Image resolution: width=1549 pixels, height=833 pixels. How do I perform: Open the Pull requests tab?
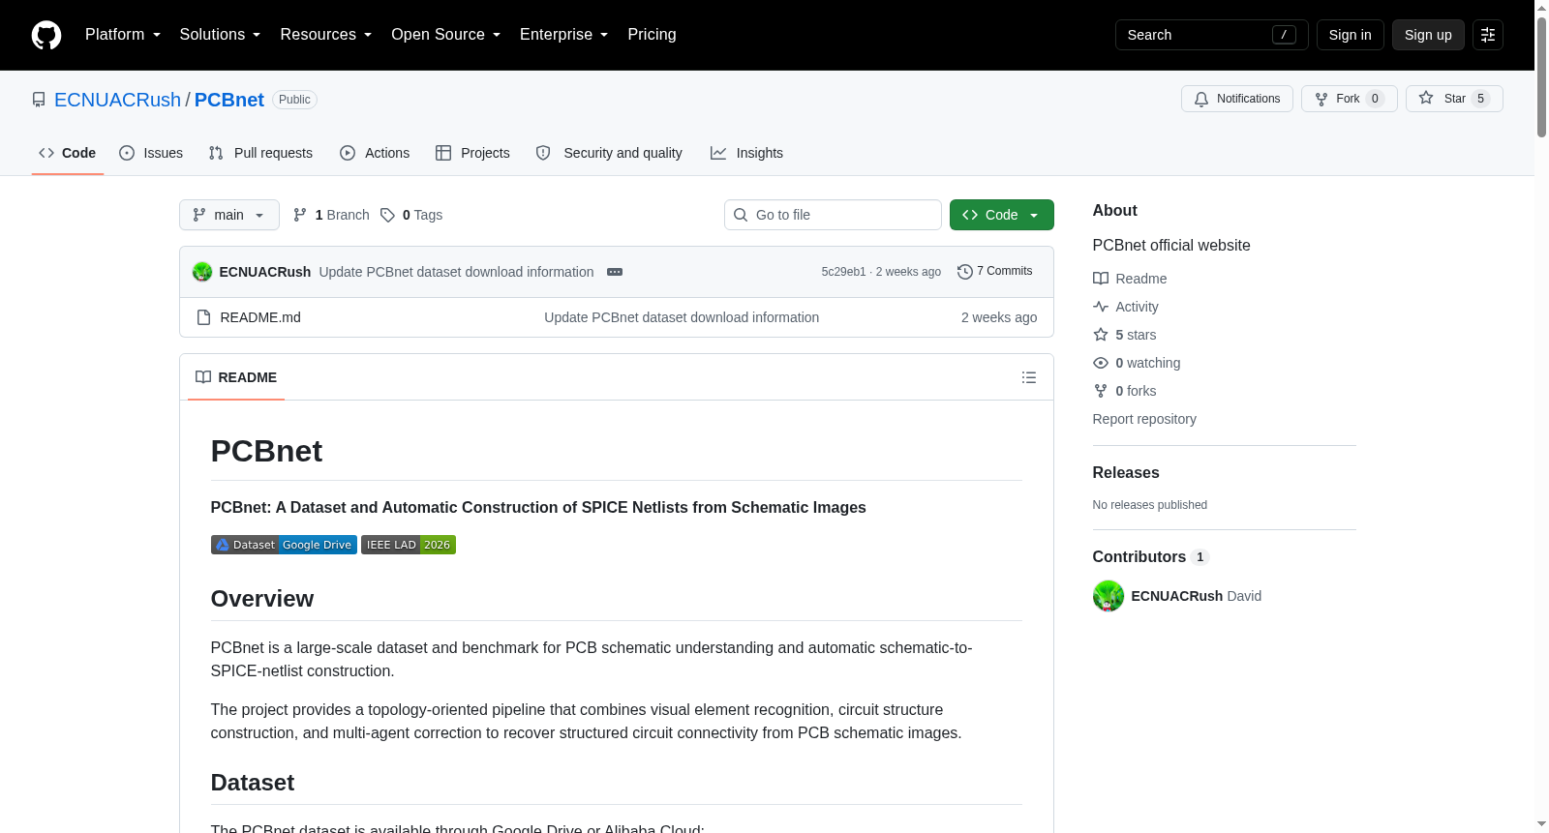pyautogui.click(x=260, y=153)
